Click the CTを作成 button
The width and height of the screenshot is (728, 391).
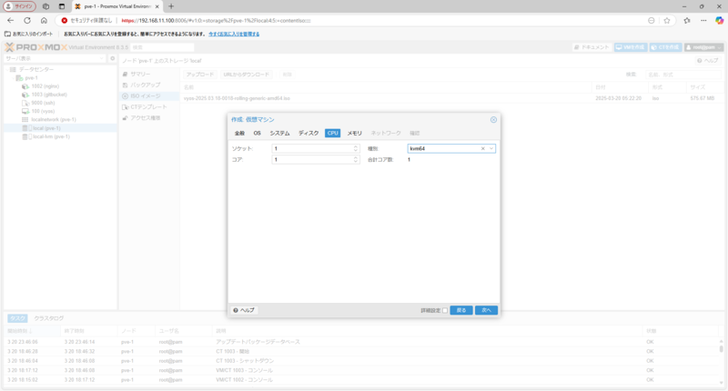(665, 47)
